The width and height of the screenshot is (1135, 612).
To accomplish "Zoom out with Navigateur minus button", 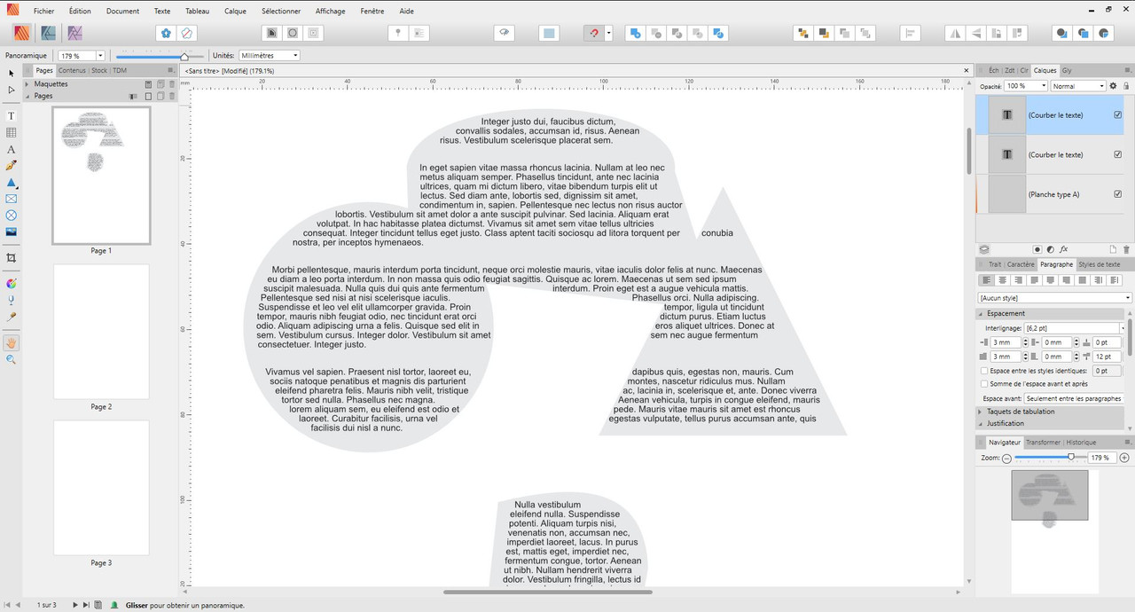I will point(1006,458).
